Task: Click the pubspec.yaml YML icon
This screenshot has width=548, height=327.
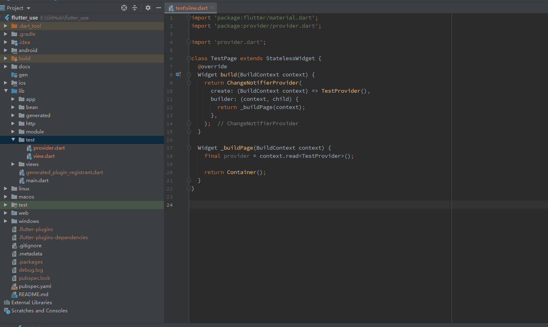Action: click(14, 286)
